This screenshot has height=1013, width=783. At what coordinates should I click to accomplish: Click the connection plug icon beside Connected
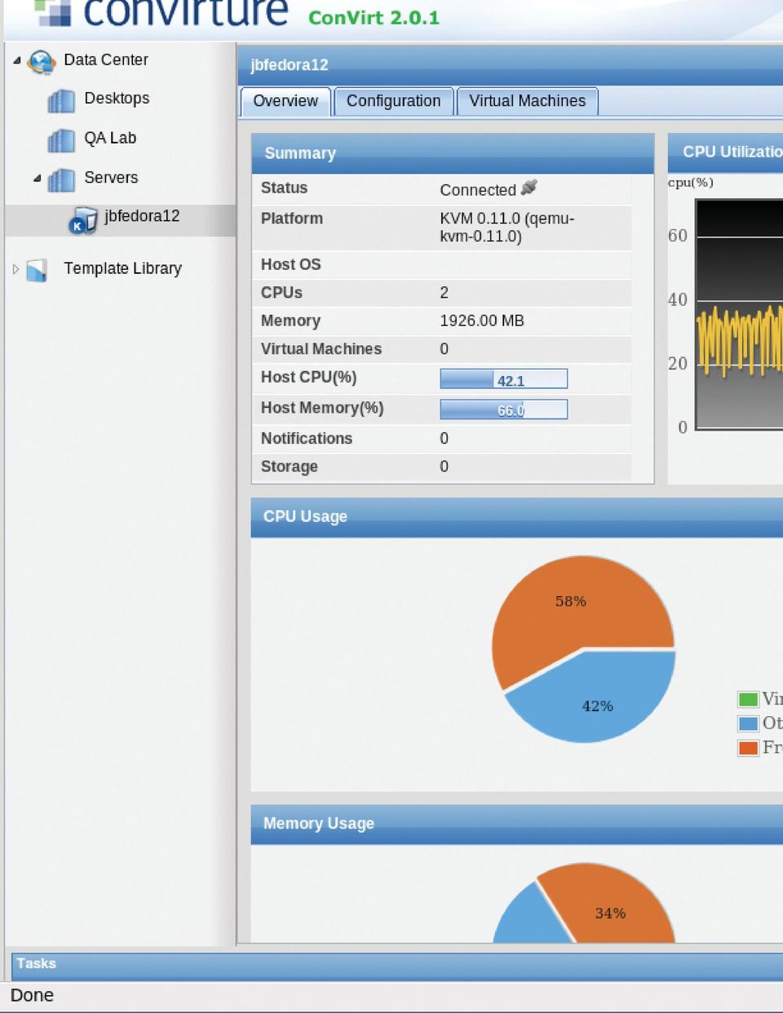[529, 188]
